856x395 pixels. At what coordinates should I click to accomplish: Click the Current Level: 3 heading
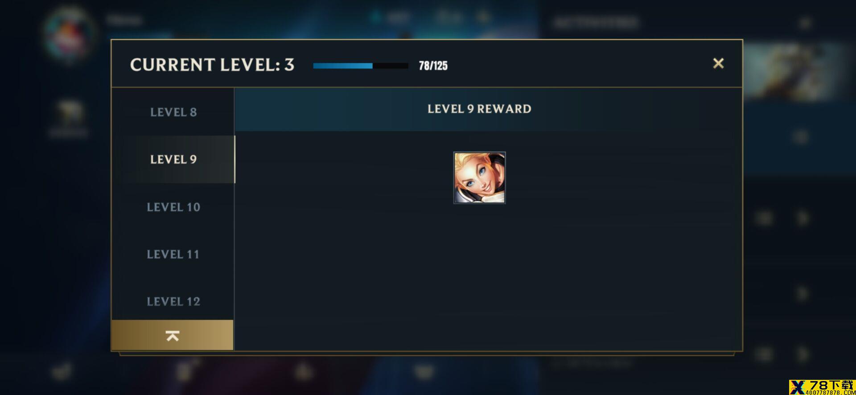[212, 65]
